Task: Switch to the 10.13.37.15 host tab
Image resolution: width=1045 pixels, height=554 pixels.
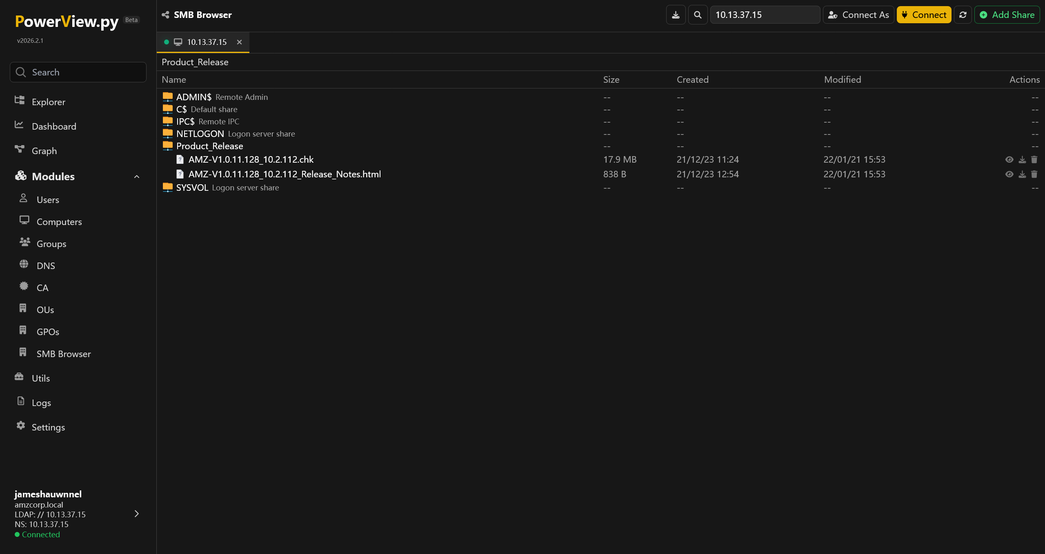Action: click(207, 42)
